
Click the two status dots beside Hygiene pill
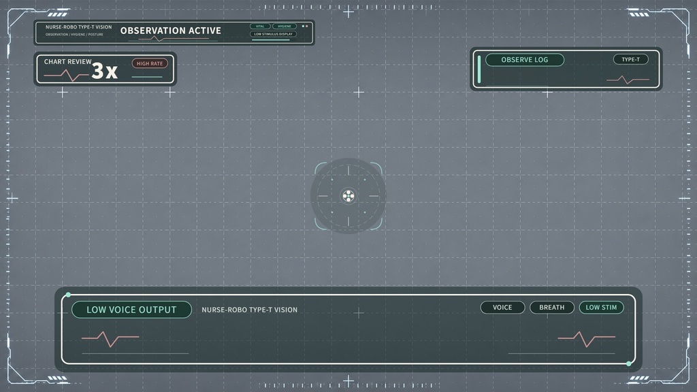tap(304, 27)
